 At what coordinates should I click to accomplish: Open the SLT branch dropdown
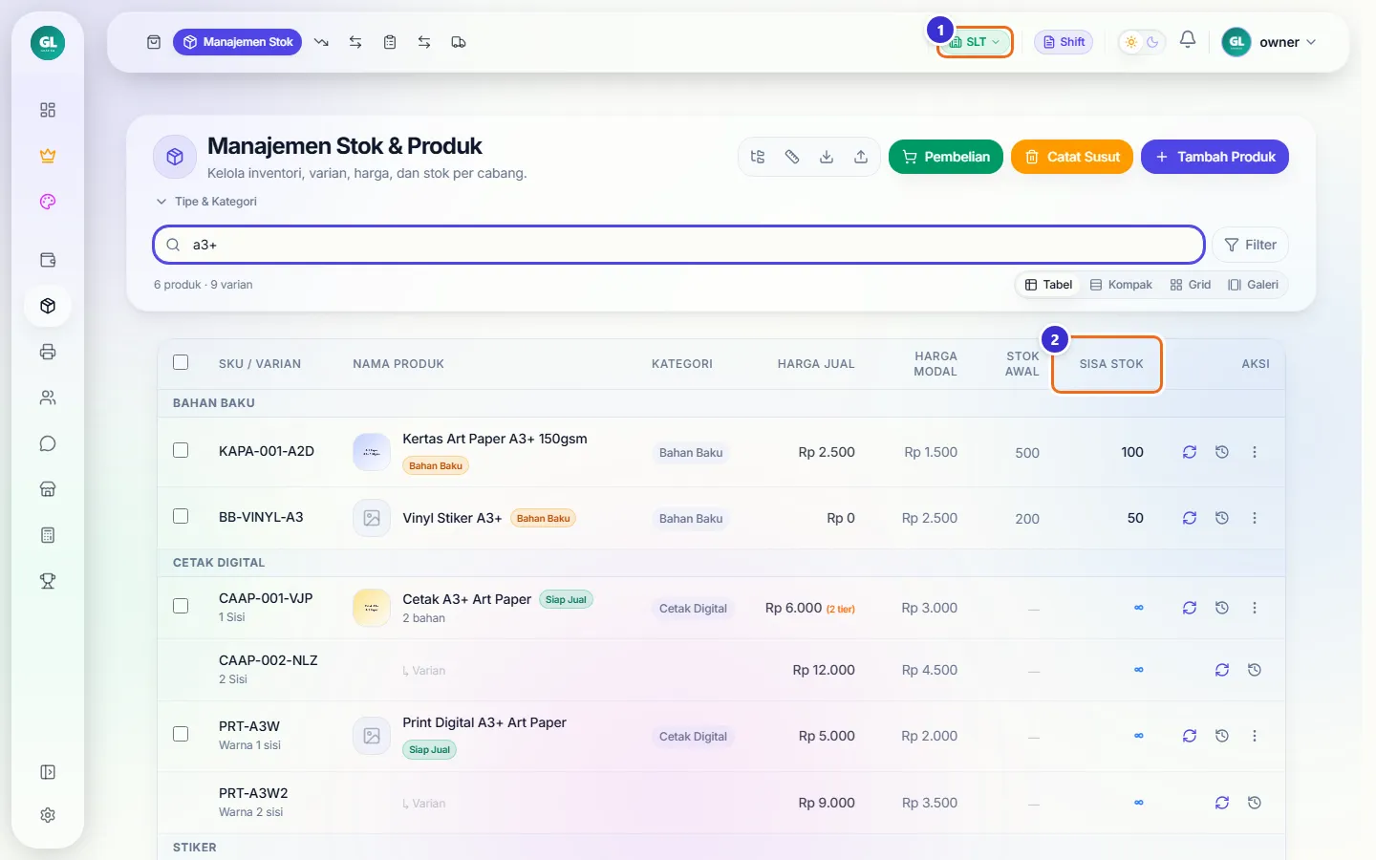click(975, 42)
